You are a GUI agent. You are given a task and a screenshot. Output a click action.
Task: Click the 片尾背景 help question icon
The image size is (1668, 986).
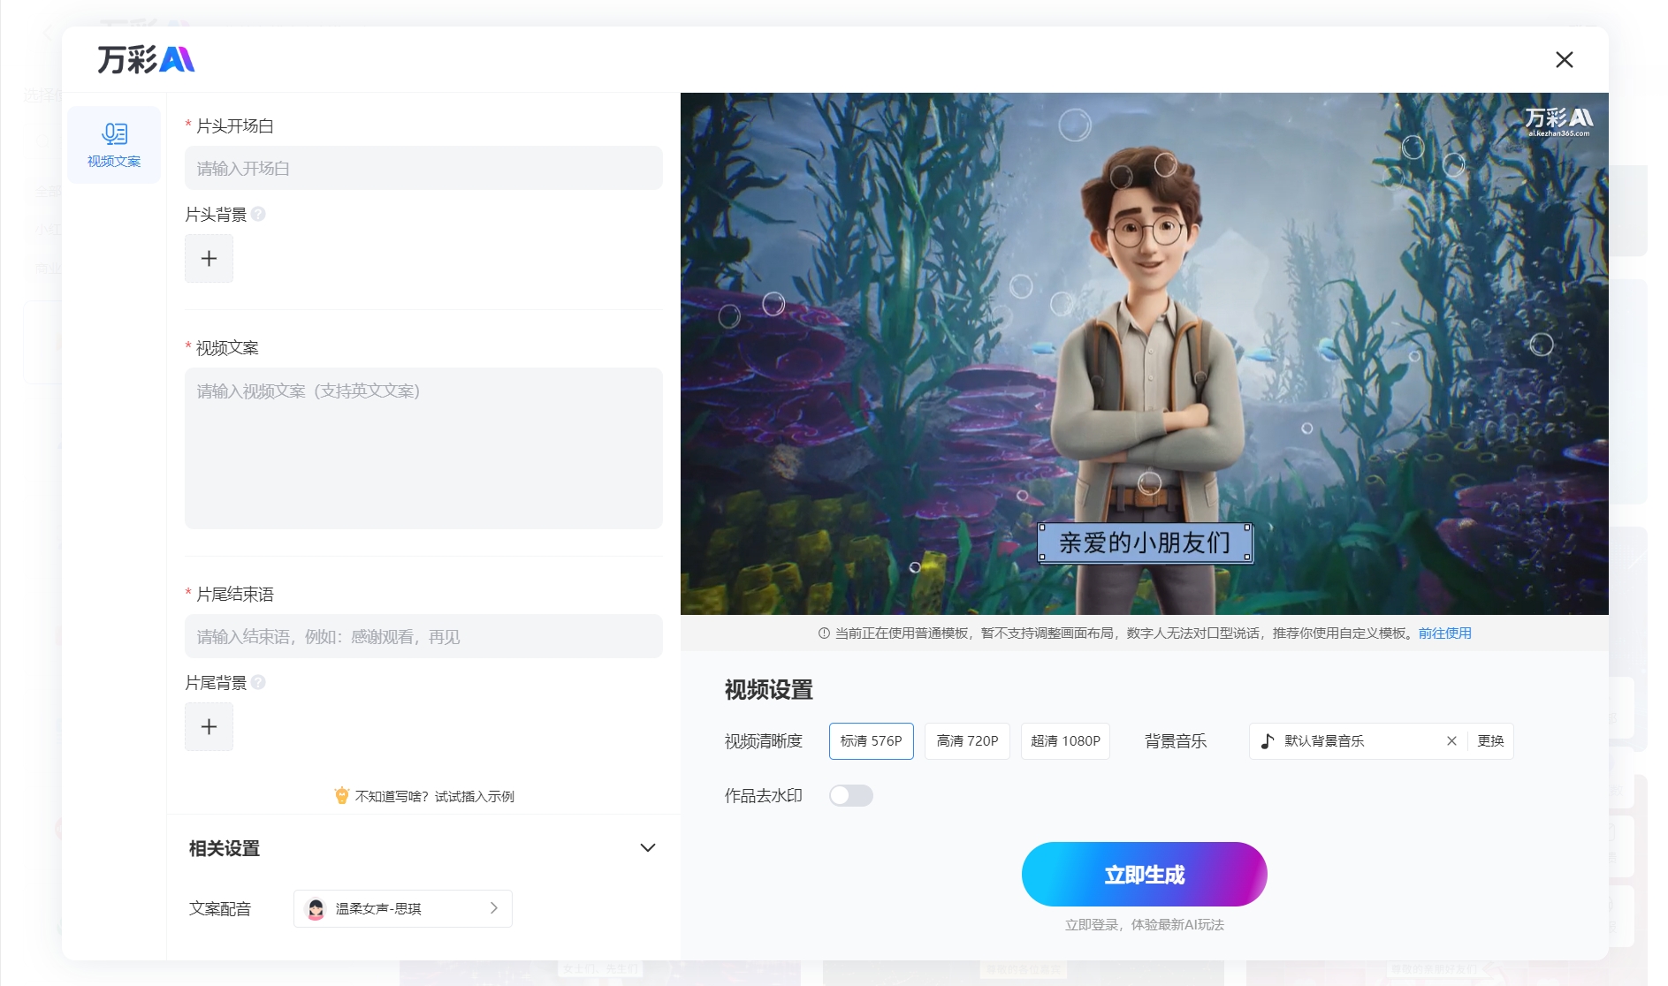[258, 682]
